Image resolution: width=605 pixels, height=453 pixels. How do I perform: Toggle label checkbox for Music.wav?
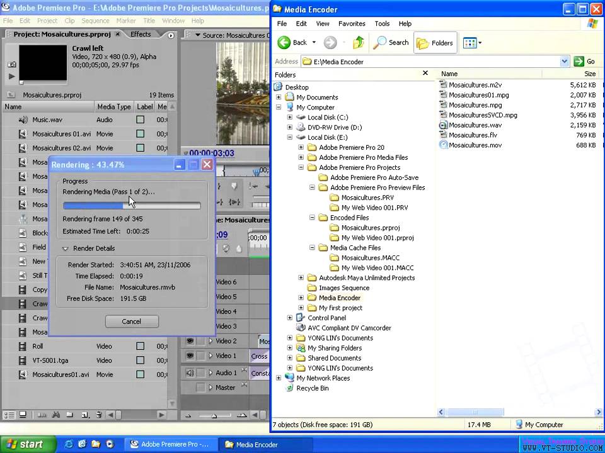coord(141,120)
